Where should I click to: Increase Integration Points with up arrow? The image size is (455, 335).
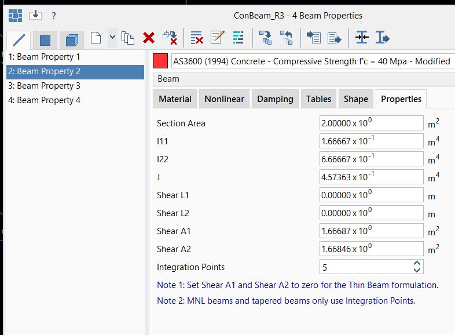[x=416, y=264]
